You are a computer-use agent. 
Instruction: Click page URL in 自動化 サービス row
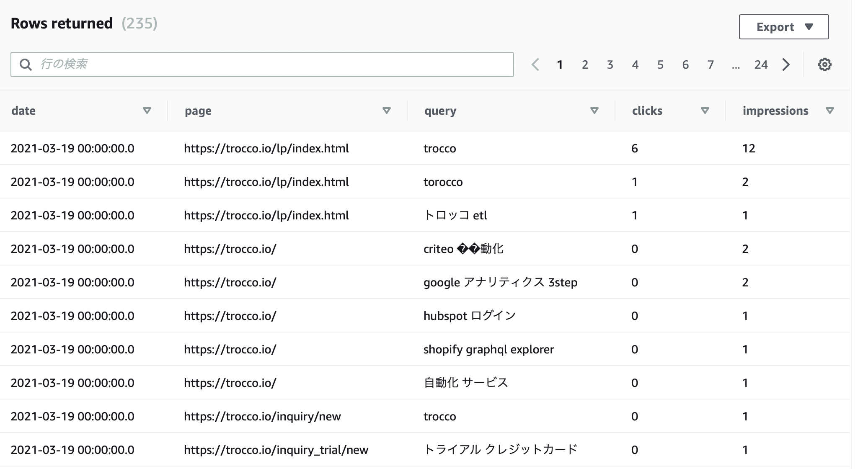230,383
